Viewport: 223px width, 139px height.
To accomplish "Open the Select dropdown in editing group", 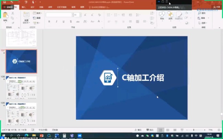I will 203,23.
